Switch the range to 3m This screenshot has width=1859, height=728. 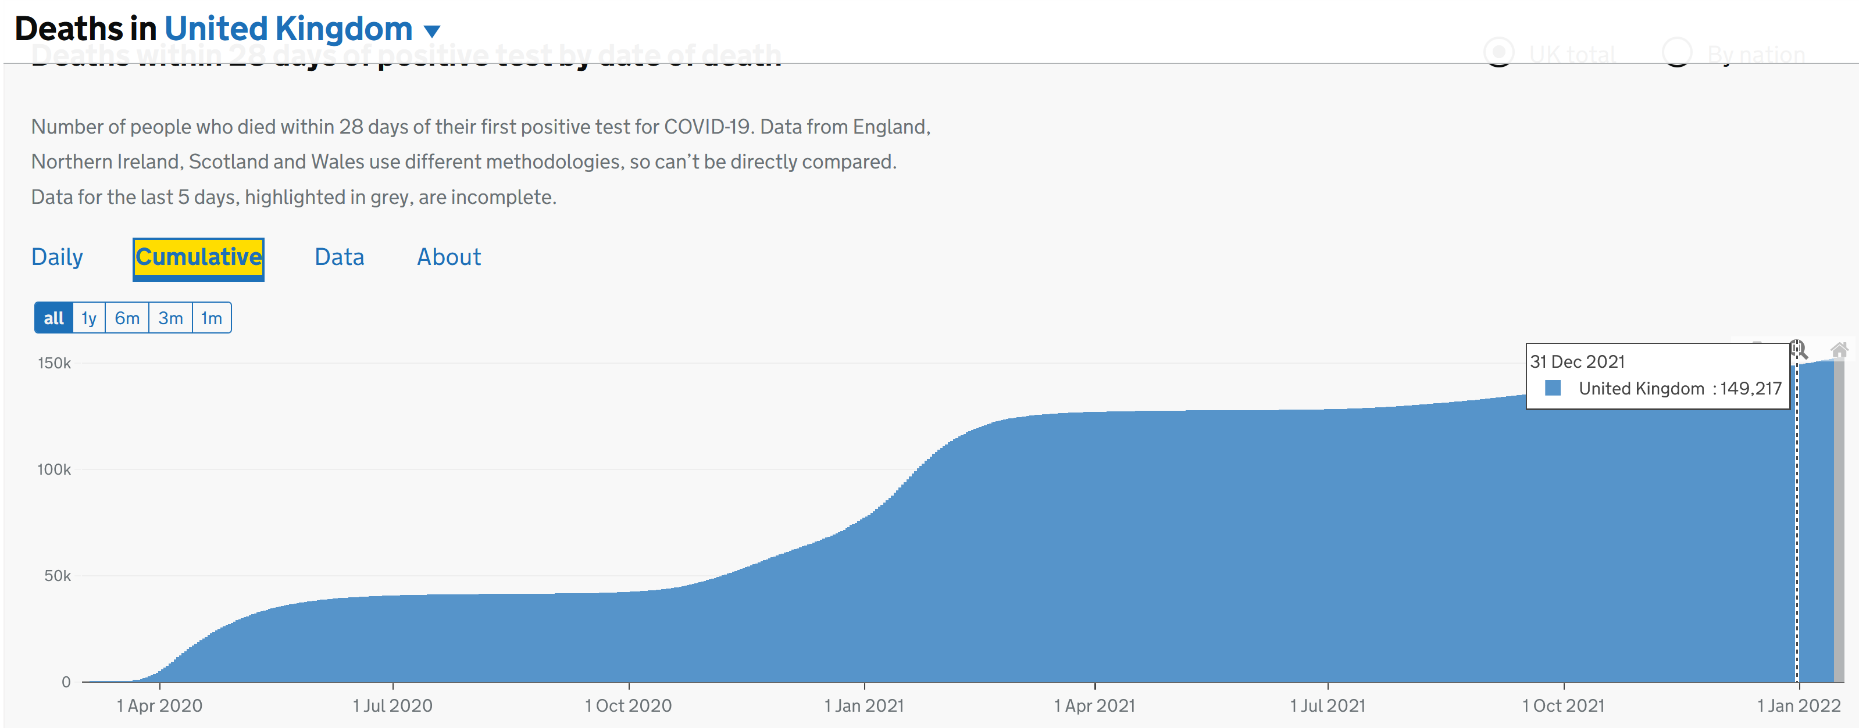pyautogui.click(x=170, y=318)
